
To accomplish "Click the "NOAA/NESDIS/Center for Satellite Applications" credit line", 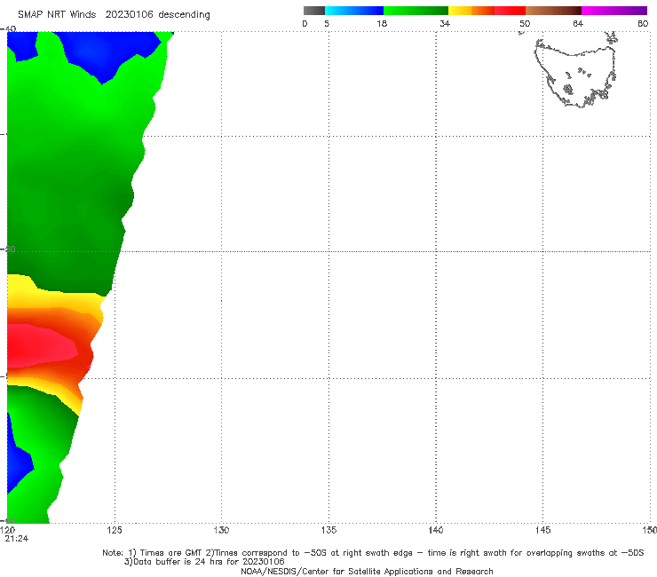I will pos(367,572).
